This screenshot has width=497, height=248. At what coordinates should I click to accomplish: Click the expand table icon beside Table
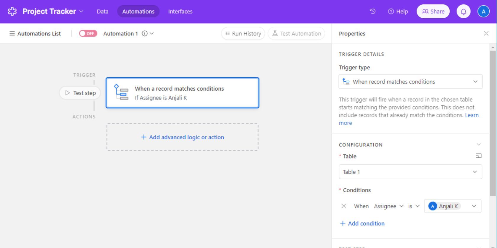[478, 156]
